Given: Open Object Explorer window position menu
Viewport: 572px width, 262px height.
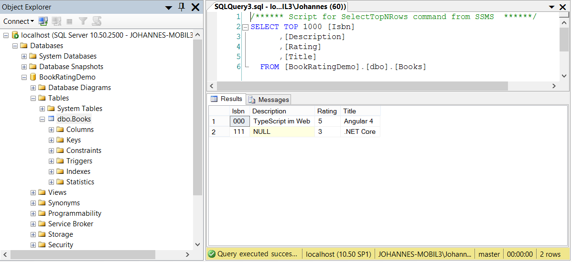Looking at the screenshot, I should click(168, 7).
